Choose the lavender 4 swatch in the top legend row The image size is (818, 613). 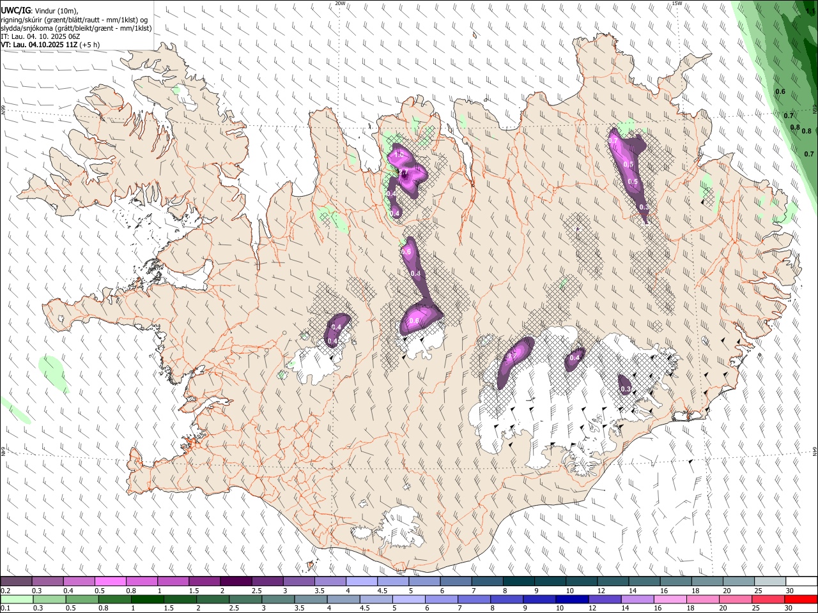[361, 582]
